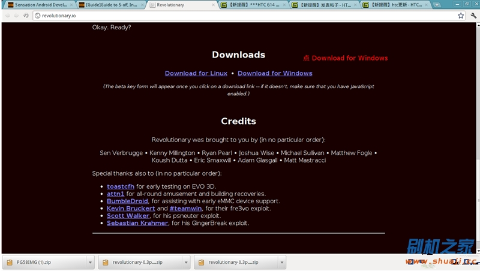Click the Credits heading text
The height and width of the screenshot is (271, 480).
tap(238, 121)
